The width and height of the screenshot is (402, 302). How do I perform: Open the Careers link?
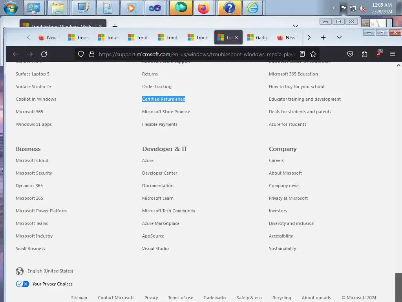tap(276, 160)
